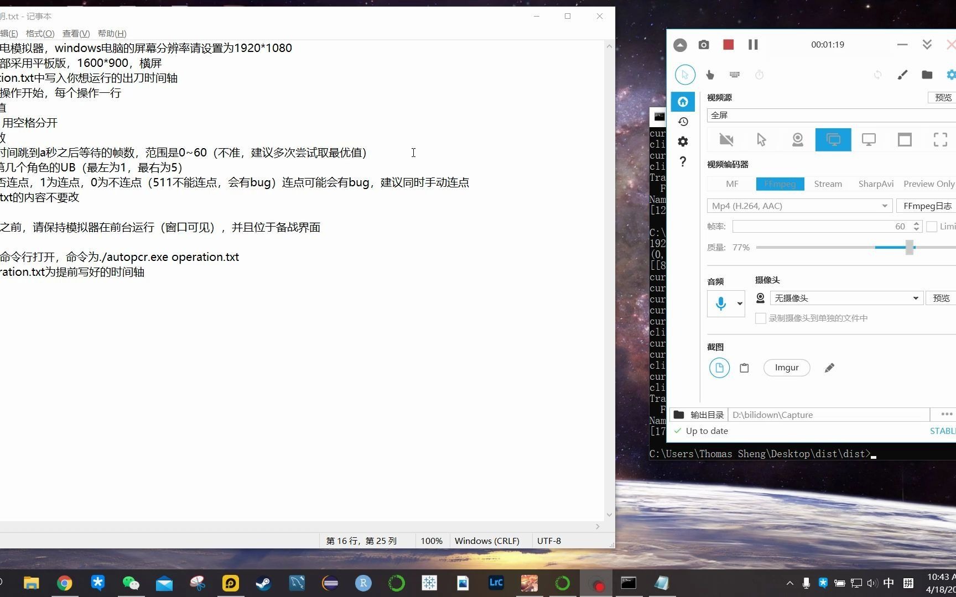Pause the current recording
This screenshot has width=956, height=597.
tap(753, 45)
